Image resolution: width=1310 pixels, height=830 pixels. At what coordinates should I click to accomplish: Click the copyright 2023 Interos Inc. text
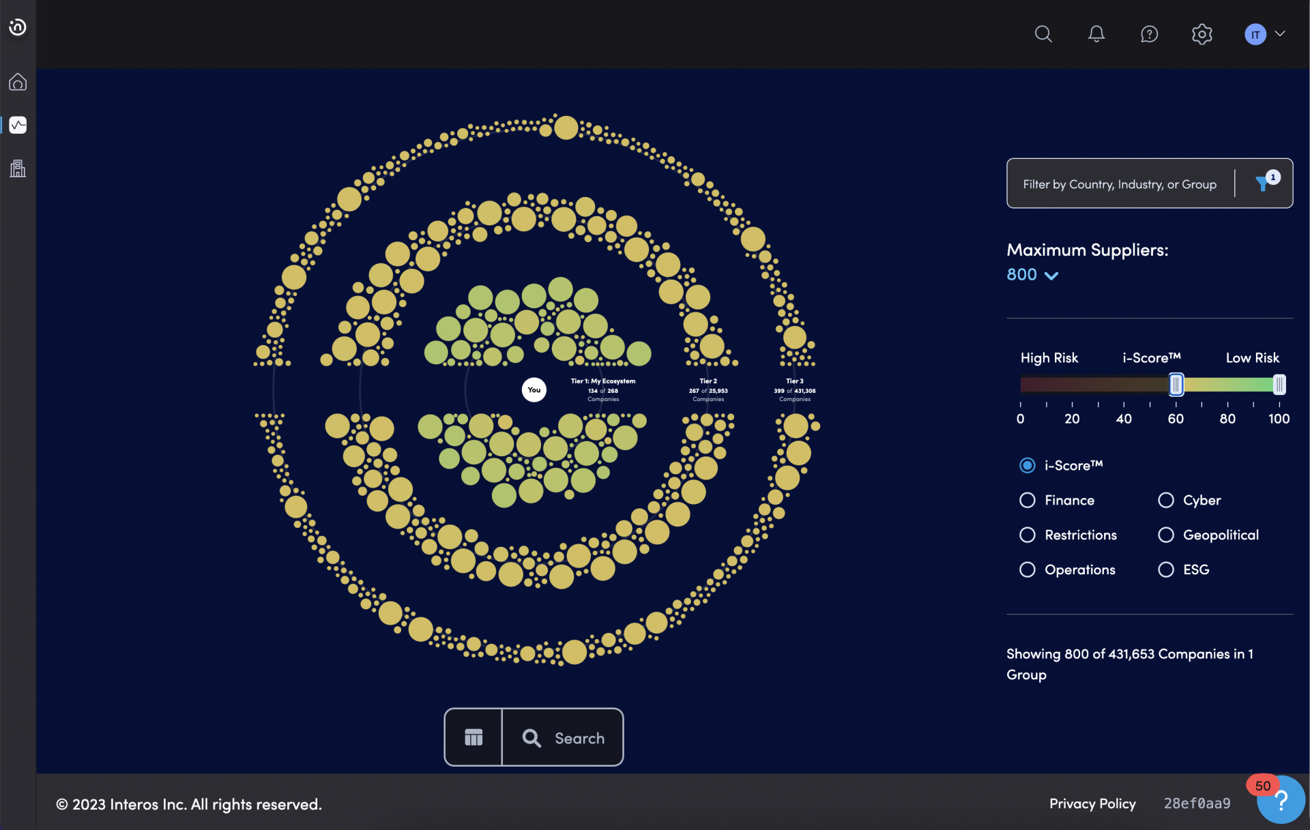pyautogui.click(x=189, y=804)
